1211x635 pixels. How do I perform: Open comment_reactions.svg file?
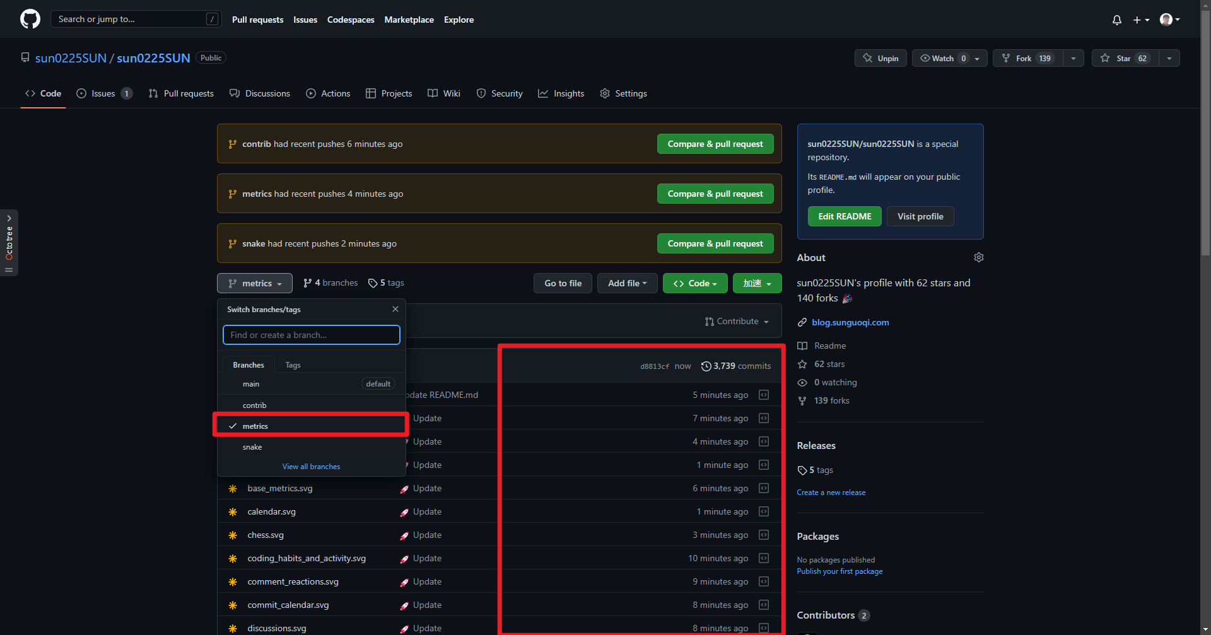(x=293, y=582)
